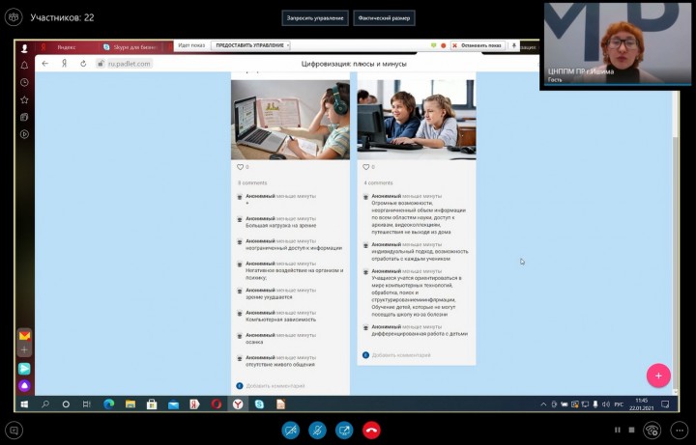Click the red hang up call button
Viewport: 696px width, 445px height.
click(371, 430)
